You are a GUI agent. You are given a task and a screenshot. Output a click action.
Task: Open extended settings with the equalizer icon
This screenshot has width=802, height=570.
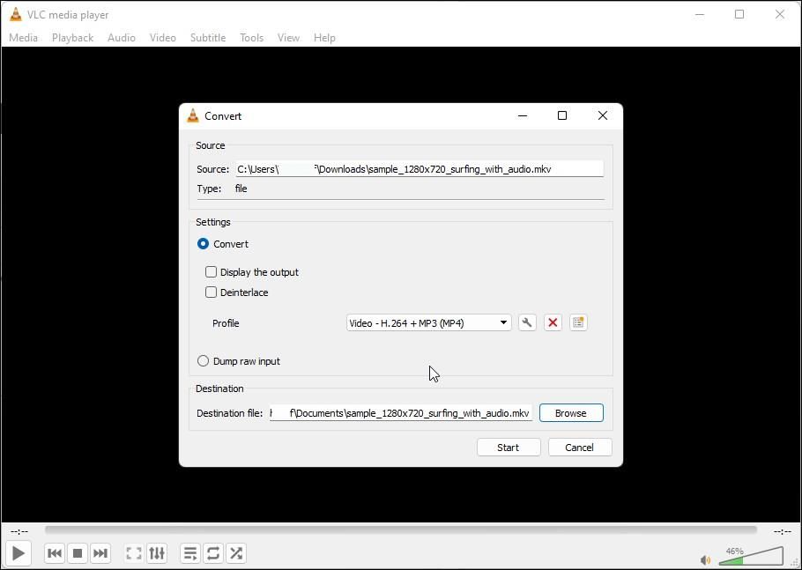click(157, 553)
